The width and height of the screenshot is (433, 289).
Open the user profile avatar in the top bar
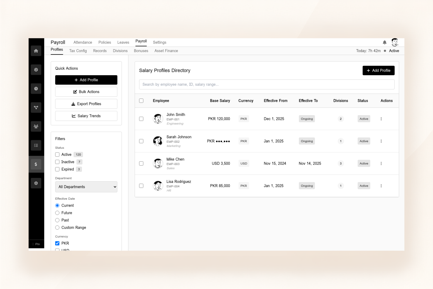[395, 42]
